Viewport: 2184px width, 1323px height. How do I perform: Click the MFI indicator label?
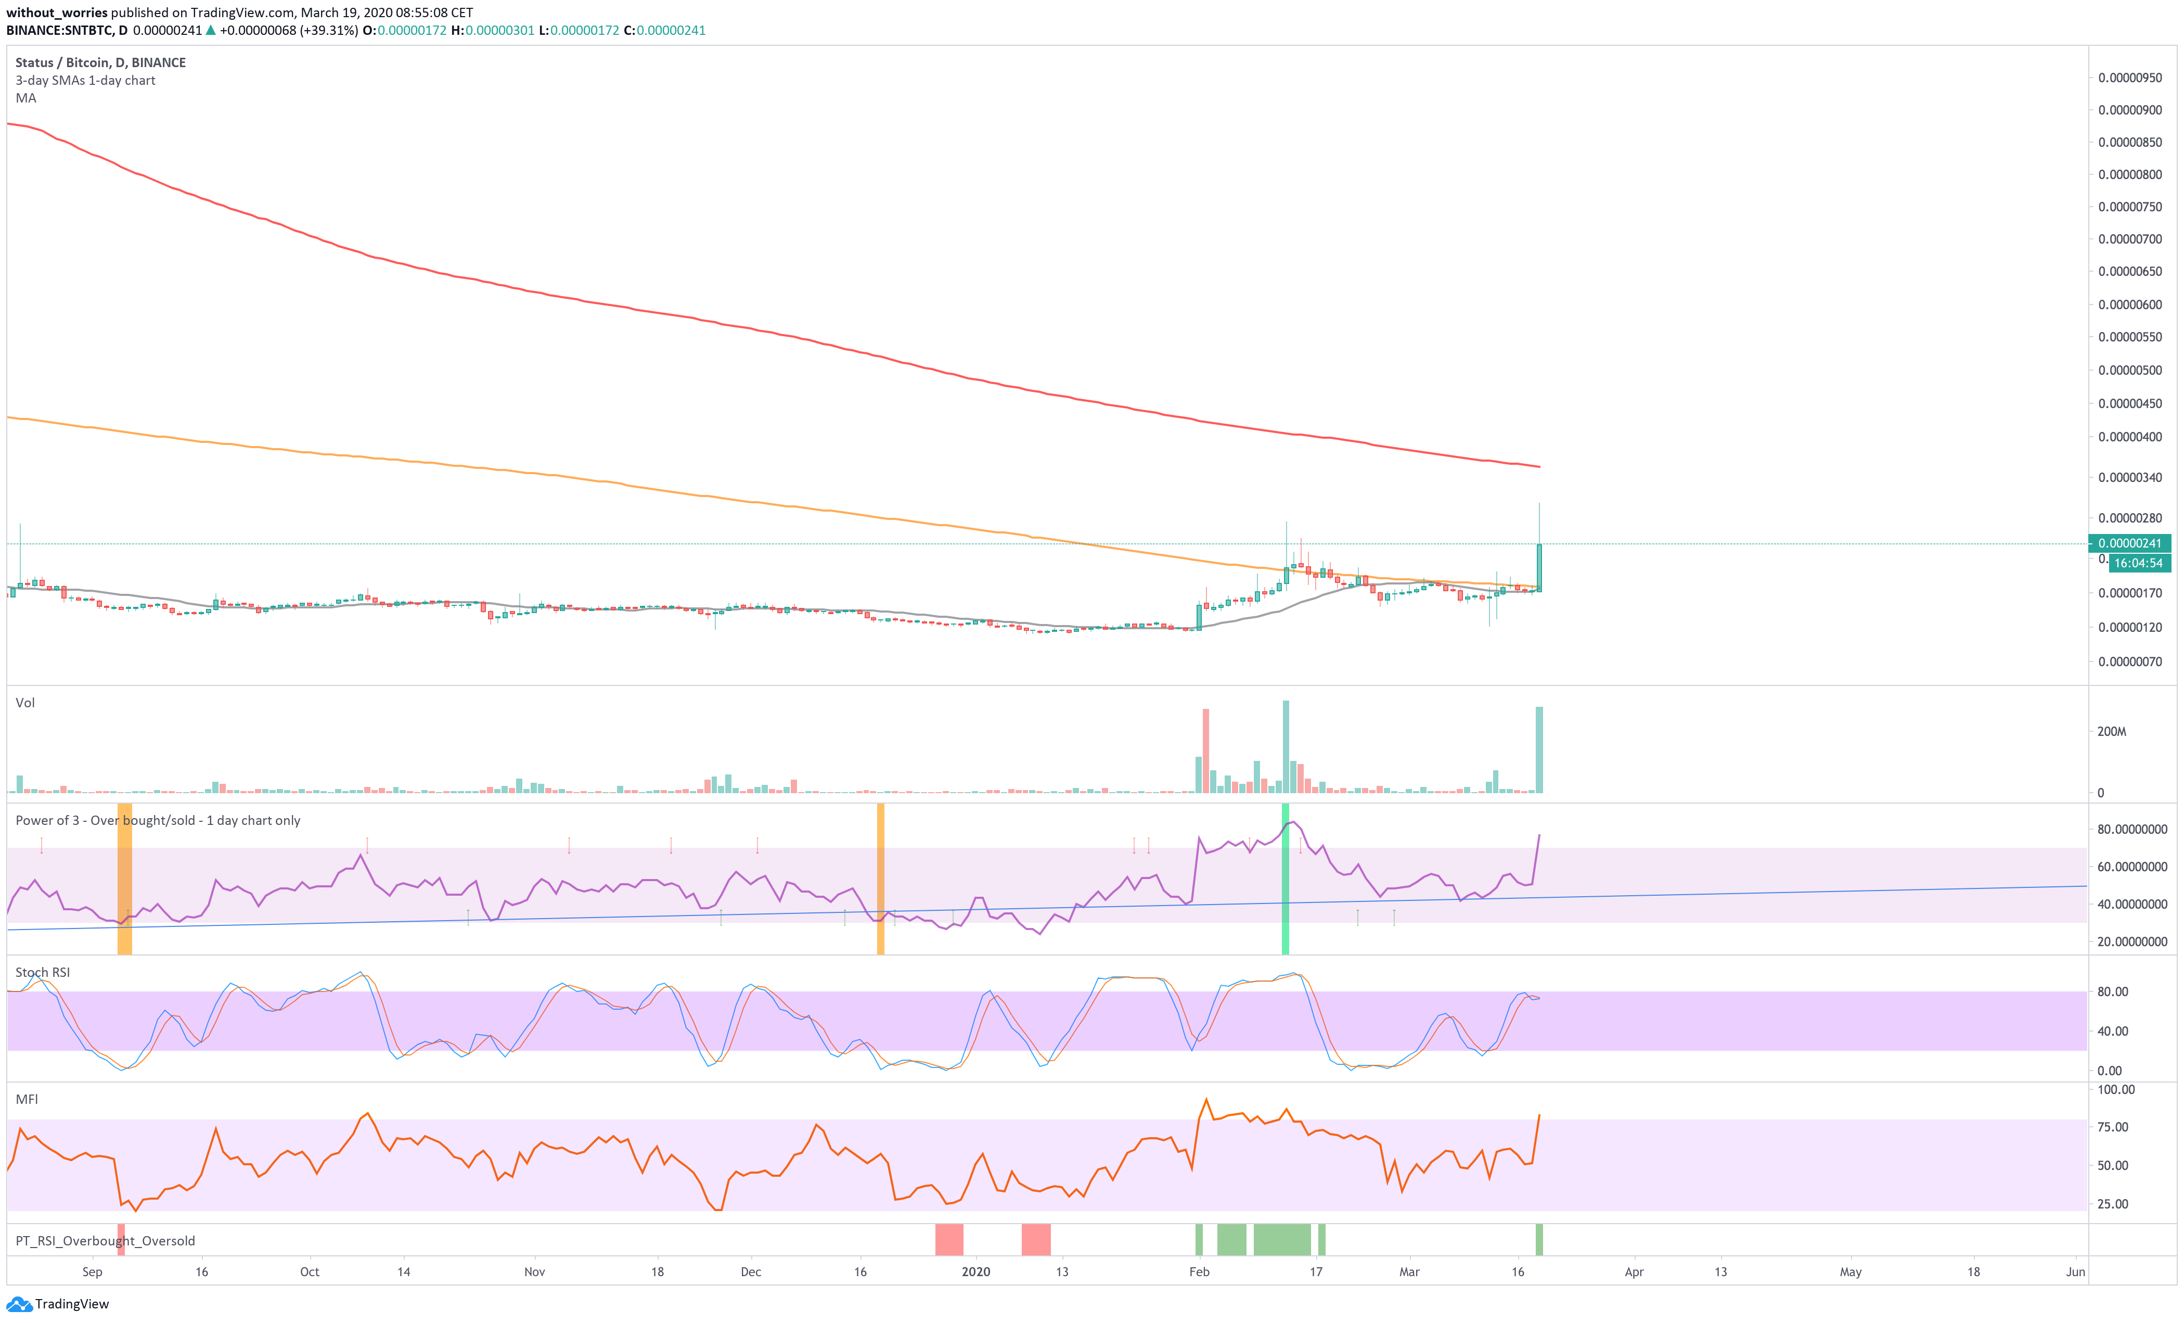click(x=27, y=1099)
